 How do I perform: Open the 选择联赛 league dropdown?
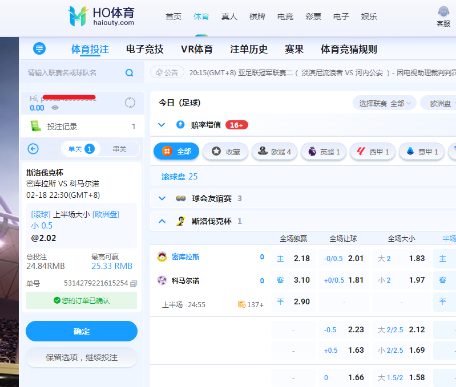[x=385, y=103]
